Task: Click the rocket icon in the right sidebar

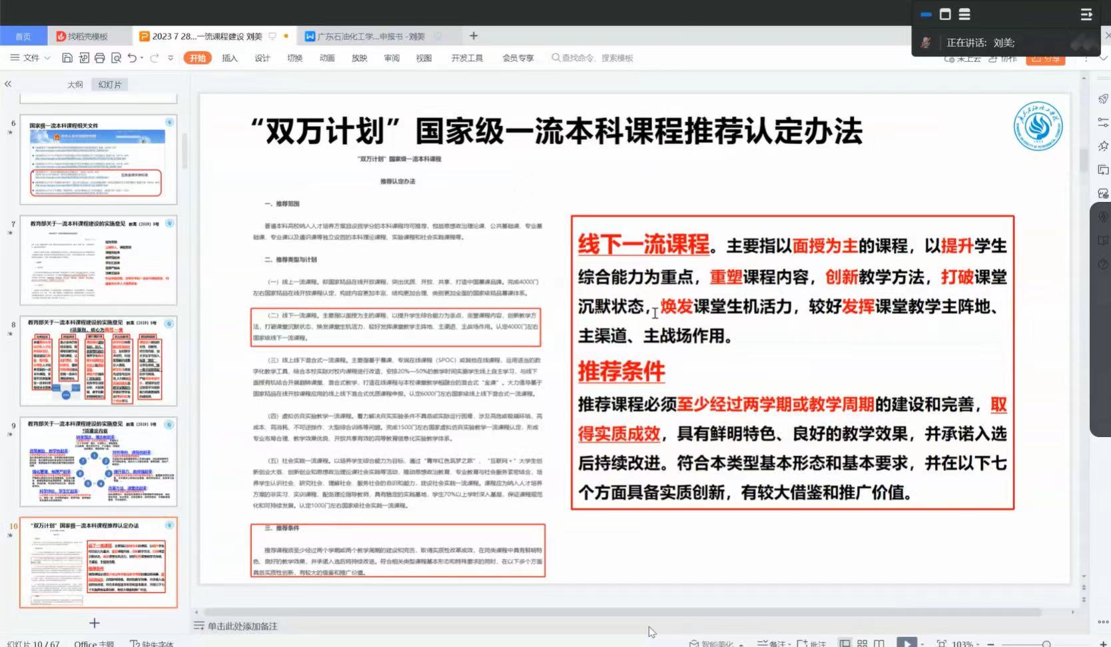Action: tap(1103, 99)
